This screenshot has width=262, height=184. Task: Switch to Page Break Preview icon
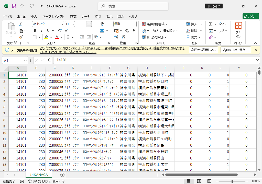209,181
